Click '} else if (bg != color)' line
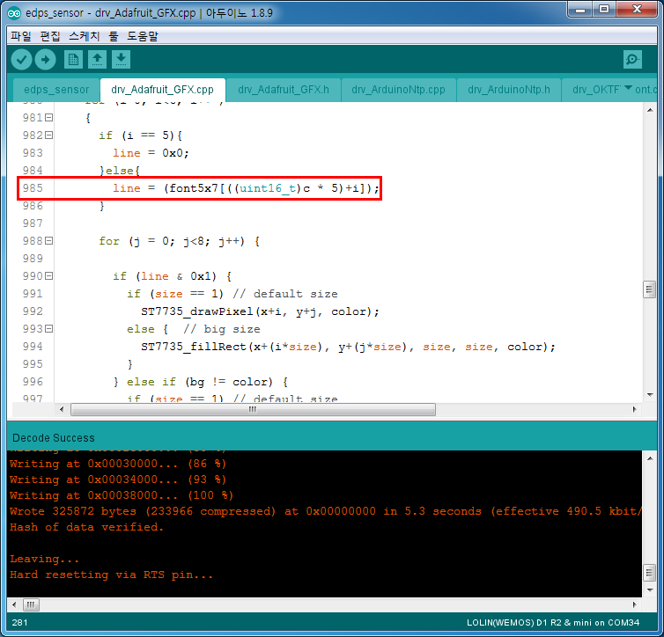Viewport: 664px width, 637px height. point(201,382)
